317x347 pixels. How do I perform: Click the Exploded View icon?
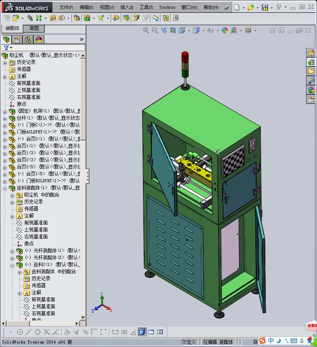coord(136,18)
